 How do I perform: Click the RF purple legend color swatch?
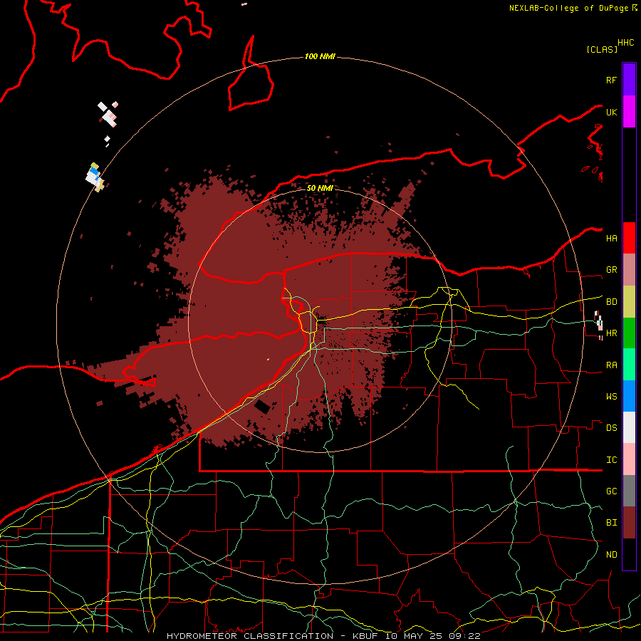(629, 80)
